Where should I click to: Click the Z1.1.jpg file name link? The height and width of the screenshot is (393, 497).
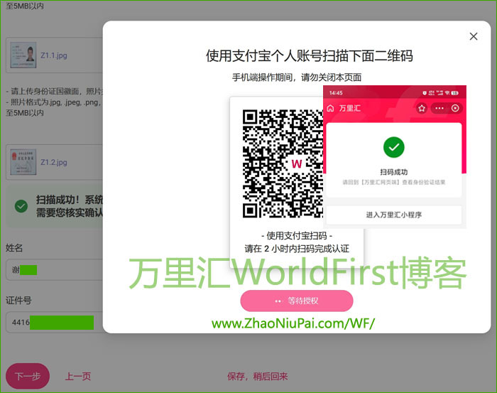[x=53, y=55]
